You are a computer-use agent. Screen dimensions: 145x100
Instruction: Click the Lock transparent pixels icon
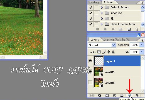(x=99, y=52)
